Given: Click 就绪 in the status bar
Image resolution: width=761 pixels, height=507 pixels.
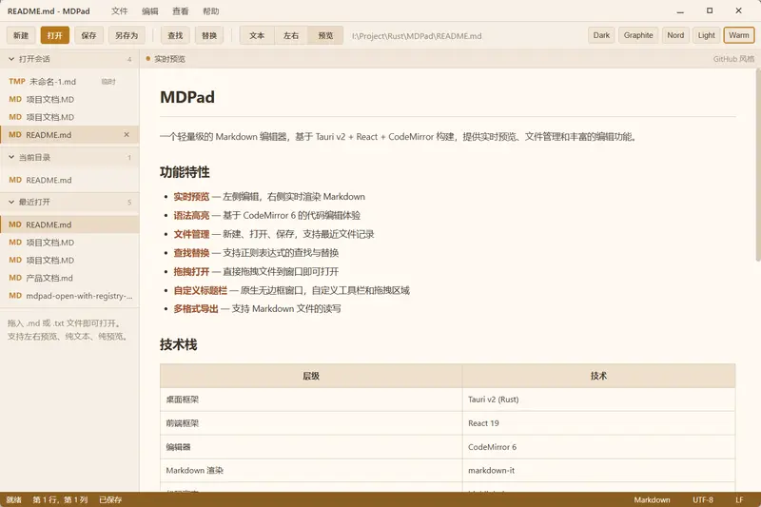Looking at the screenshot, I should pyautogui.click(x=14, y=499).
